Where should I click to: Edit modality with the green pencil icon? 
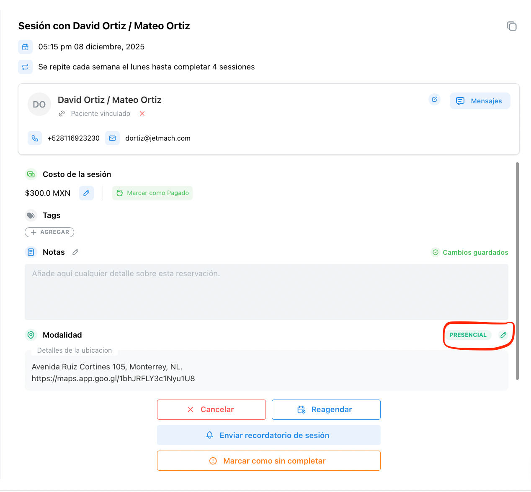(503, 335)
